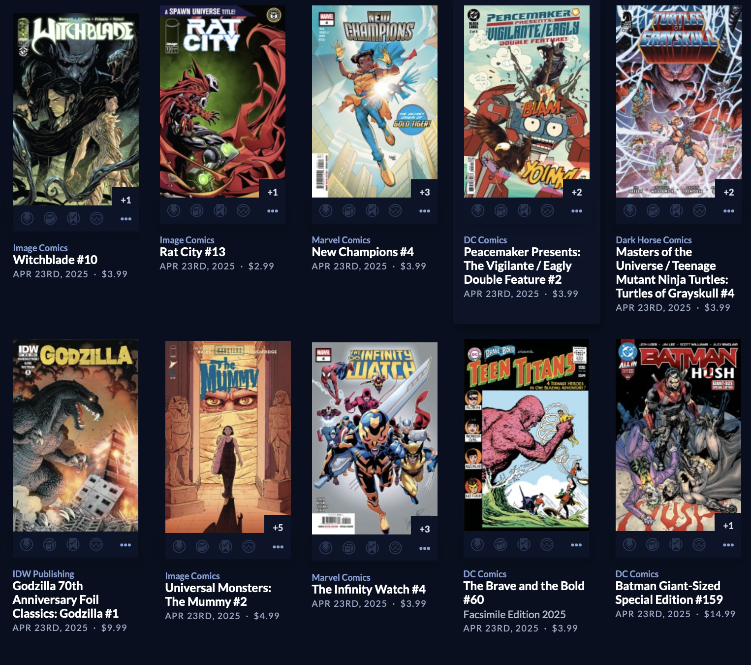Open three-dot menu for New Champions #4

(425, 211)
